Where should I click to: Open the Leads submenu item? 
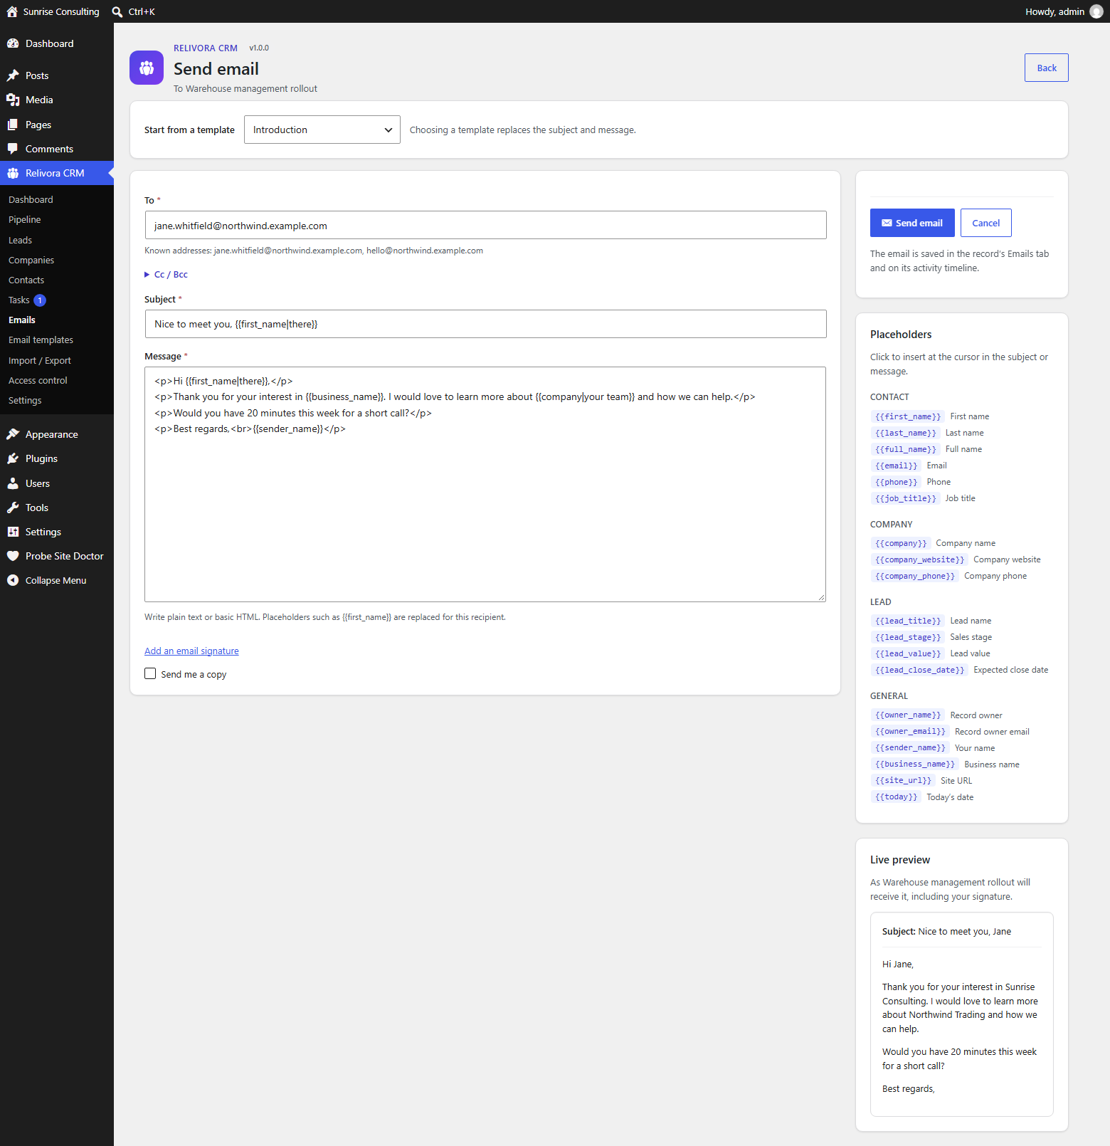(21, 240)
